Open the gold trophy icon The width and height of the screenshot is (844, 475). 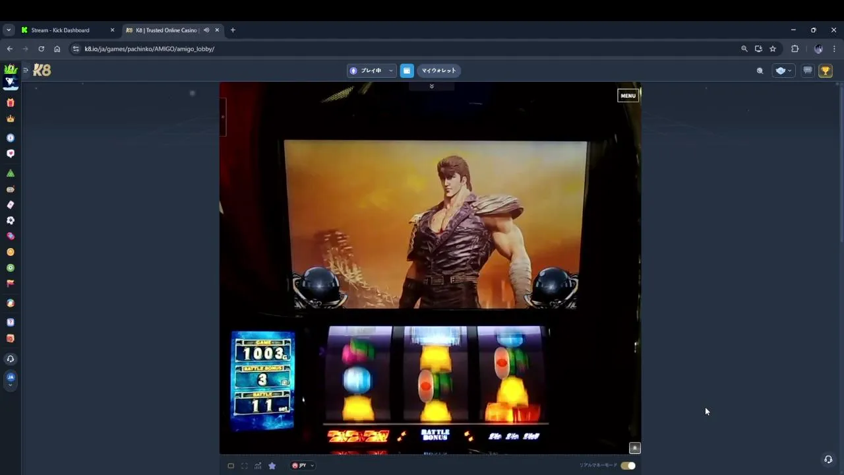click(826, 71)
